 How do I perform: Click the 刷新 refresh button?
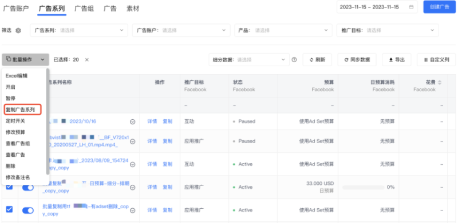coord(317,60)
